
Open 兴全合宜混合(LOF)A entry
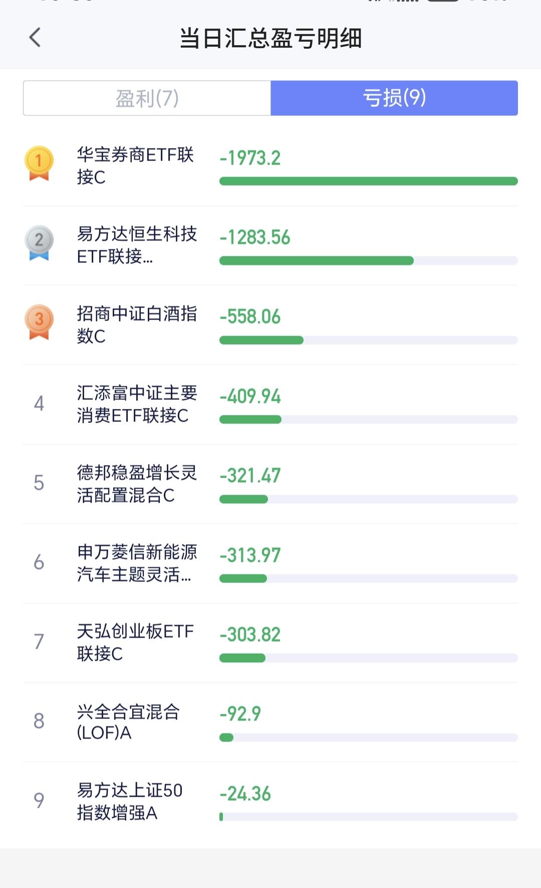[270, 722]
